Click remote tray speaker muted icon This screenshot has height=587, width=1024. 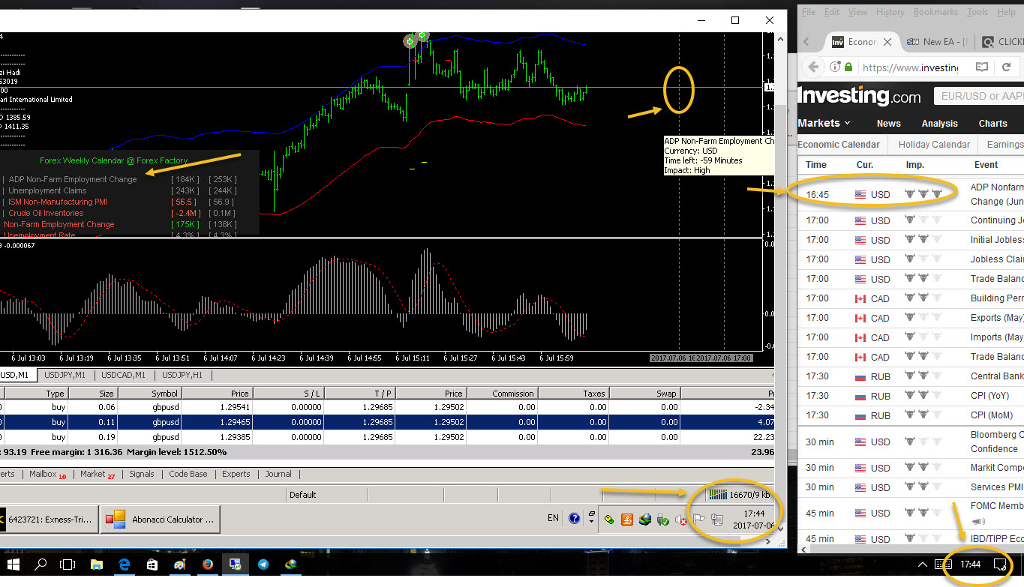pos(681,519)
